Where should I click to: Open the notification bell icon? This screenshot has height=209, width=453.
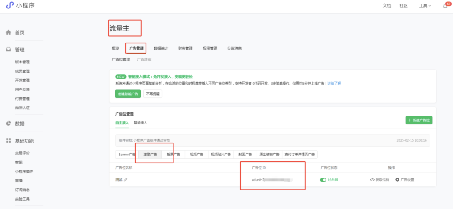click(x=445, y=6)
